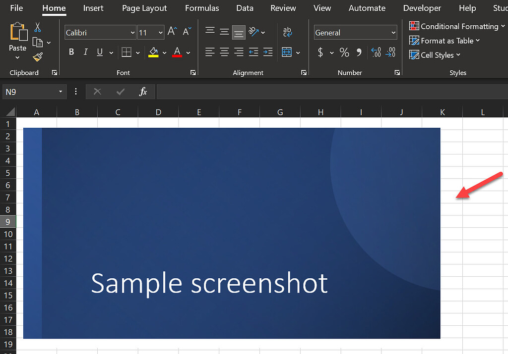Click Increase Decimal icon
The width and height of the screenshot is (508, 354).
[x=376, y=52]
